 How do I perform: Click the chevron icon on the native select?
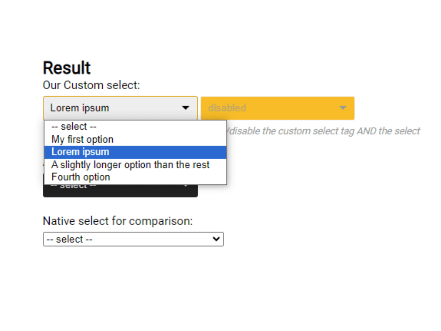(216, 239)
